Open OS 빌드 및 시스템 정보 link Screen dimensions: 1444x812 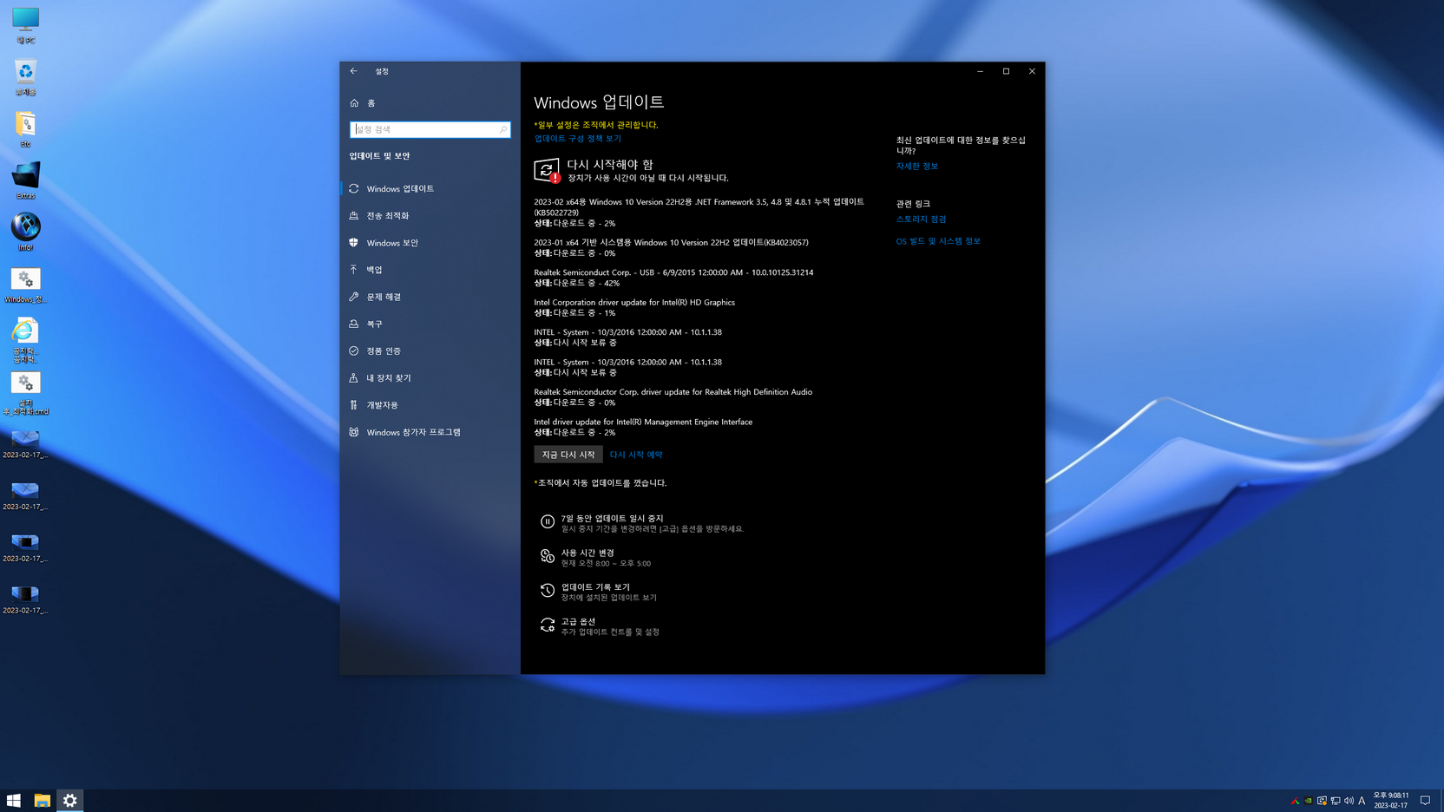click(x=938, y=241)
